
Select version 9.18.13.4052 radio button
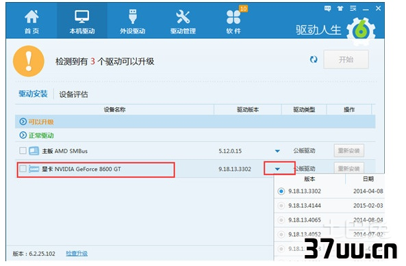(281, 235)
